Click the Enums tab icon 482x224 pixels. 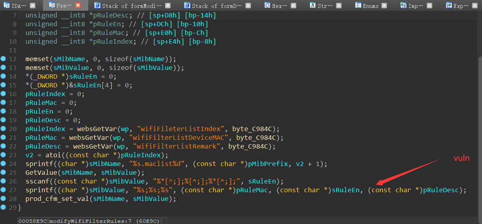[358, 6]
